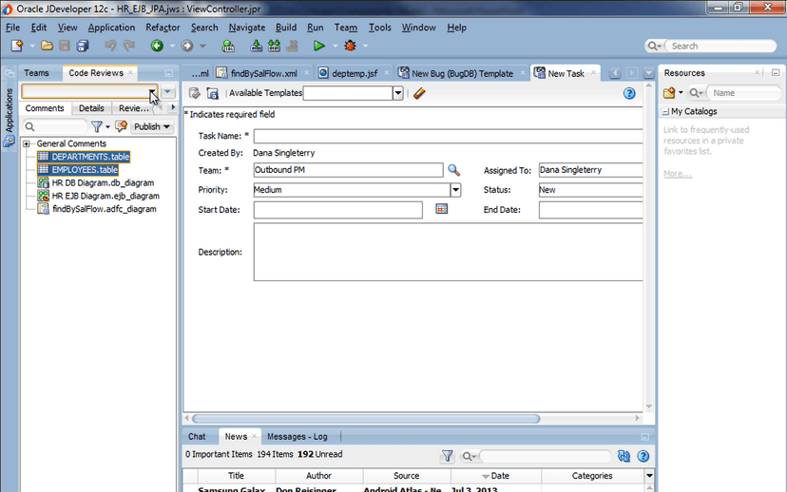Click magnifier to search for a Team

pos(453,170)
